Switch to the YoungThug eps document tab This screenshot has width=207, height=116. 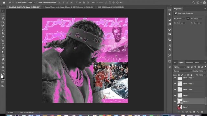point(69,7)
